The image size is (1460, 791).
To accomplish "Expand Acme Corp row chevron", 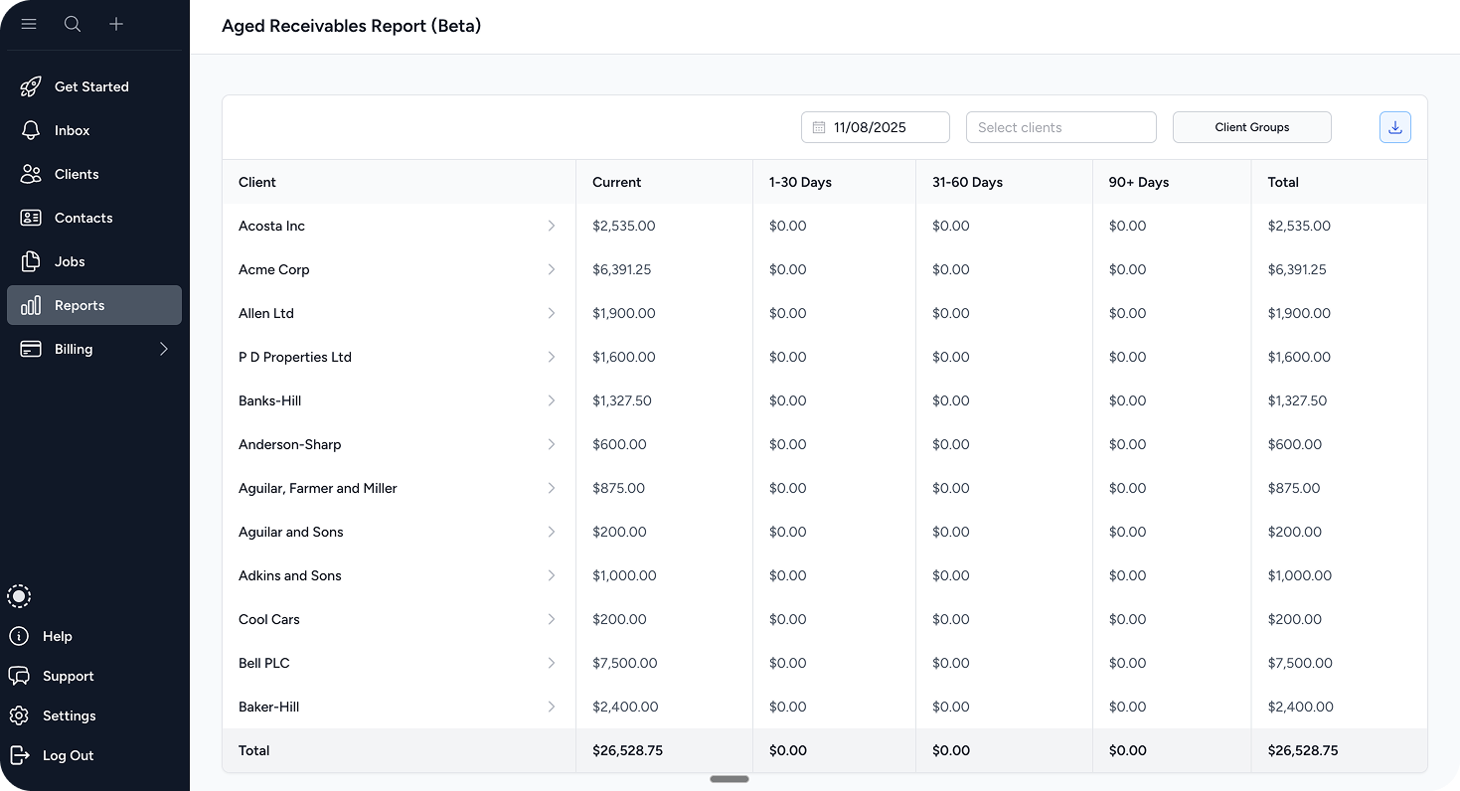I will pos(552,269).
